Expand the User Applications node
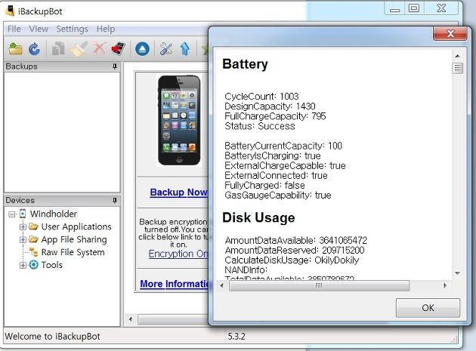The height and width of the screenshot is (351, 476). 23,226
